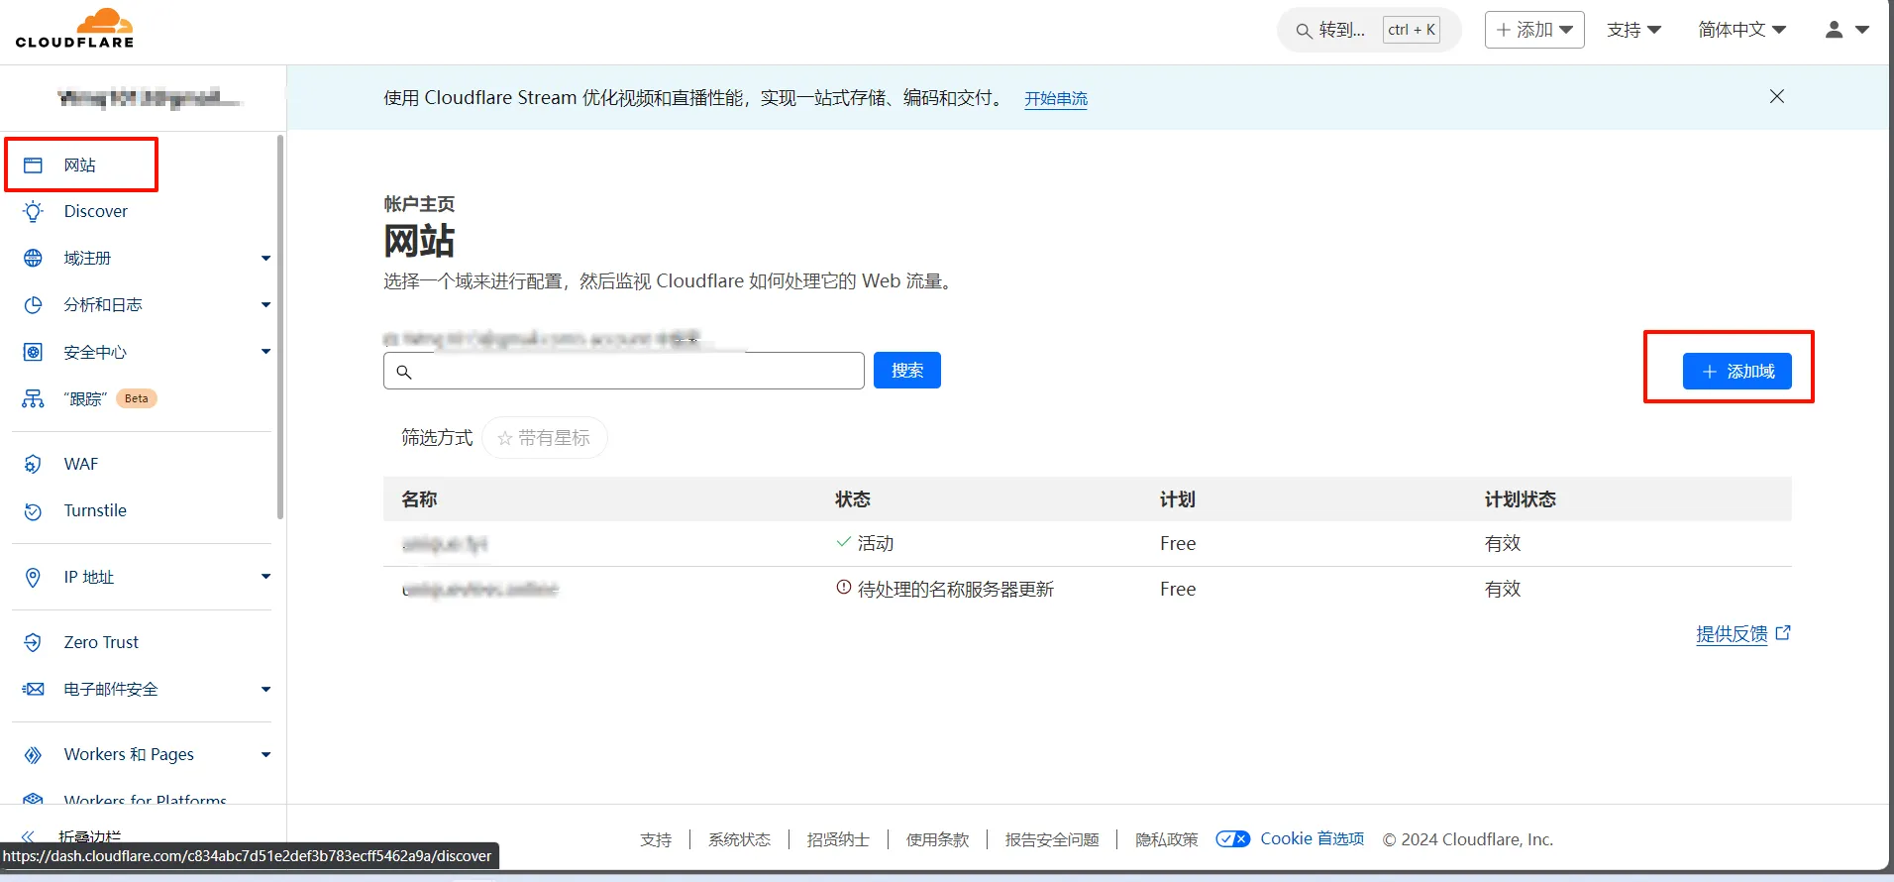This screenshot has height=882, width=1894.
Task: Open Discover via lightbulb icon
Action: (34, 211)
